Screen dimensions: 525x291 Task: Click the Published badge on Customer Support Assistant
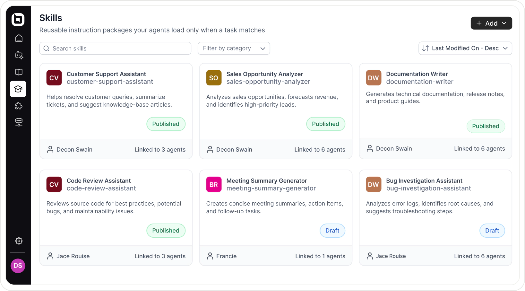click(166, 124)
